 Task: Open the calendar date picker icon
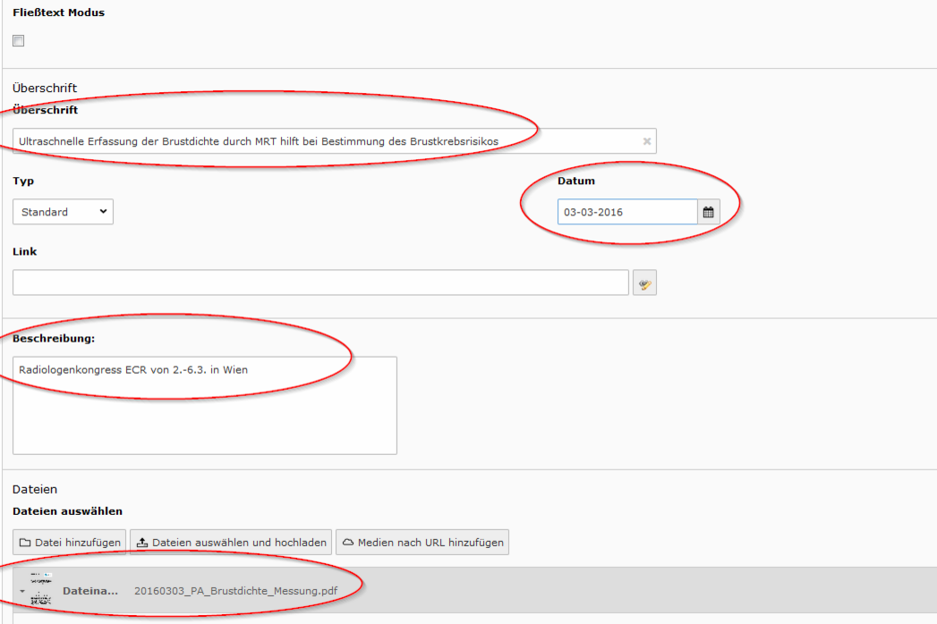709,213
